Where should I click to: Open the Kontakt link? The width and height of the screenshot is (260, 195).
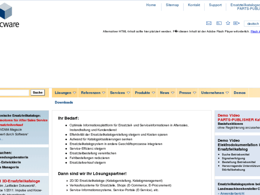[194, 5]
